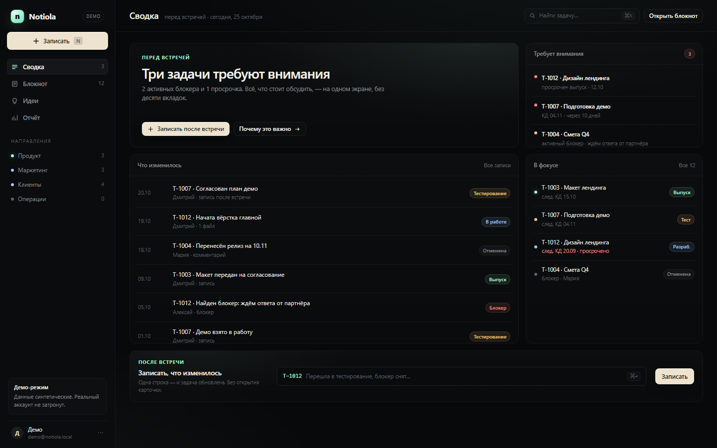
Task: Click the DEMO badge in sidebar header
Action: pos(93,16)
